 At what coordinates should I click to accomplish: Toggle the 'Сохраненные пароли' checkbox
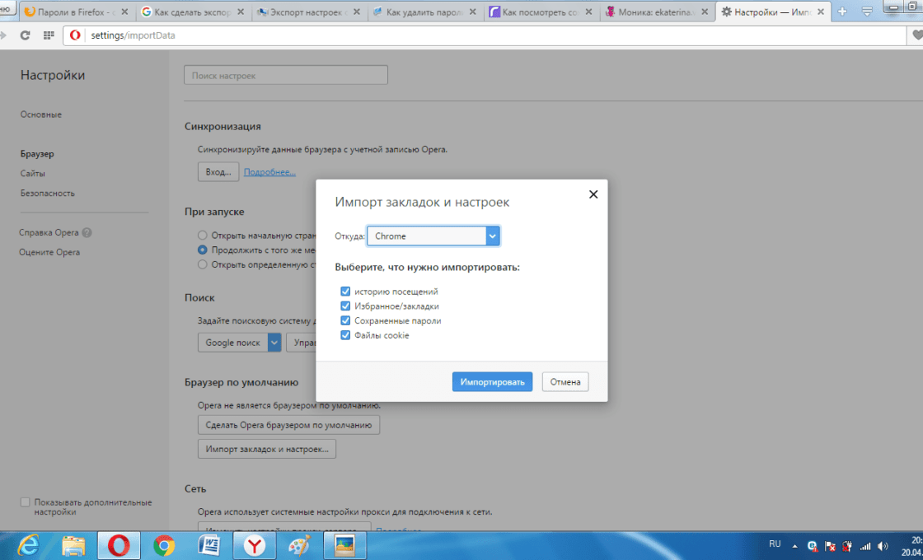click(x=345, y=321)
